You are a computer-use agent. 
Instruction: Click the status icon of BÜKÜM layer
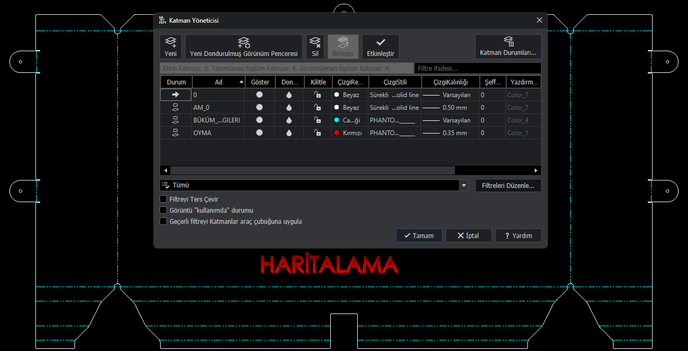click(x=176, y=120)
